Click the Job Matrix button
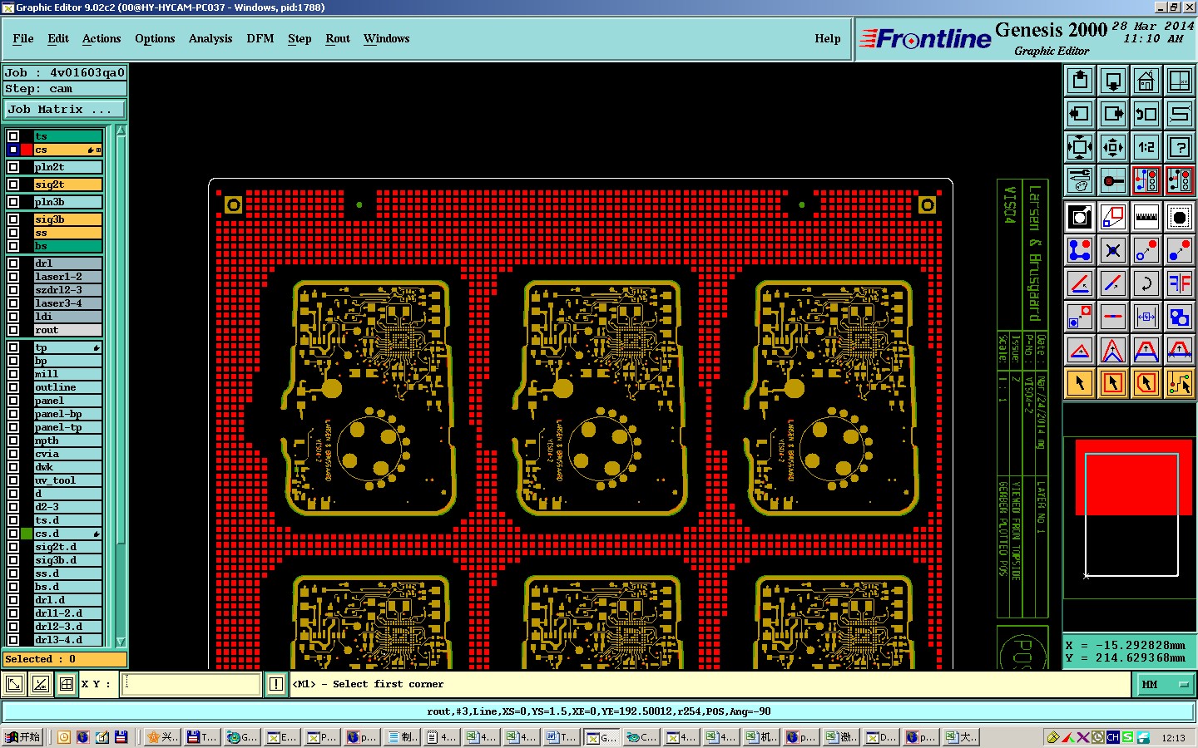 [x=65, y=109]
